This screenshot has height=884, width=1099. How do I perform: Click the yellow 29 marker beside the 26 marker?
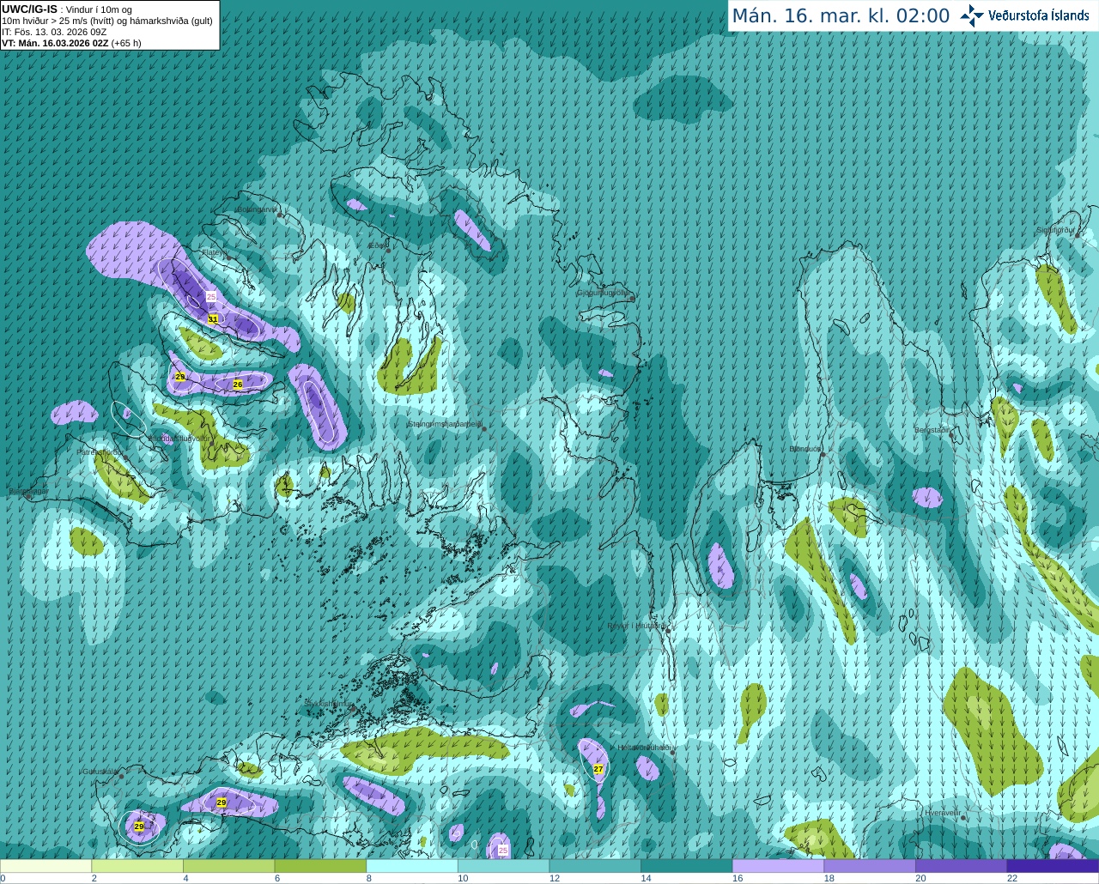pos(180,377)
